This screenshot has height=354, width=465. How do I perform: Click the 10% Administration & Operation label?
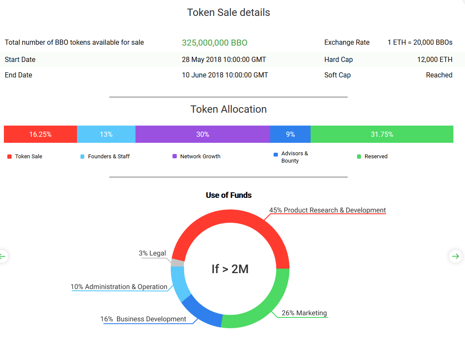pos(119,287)
